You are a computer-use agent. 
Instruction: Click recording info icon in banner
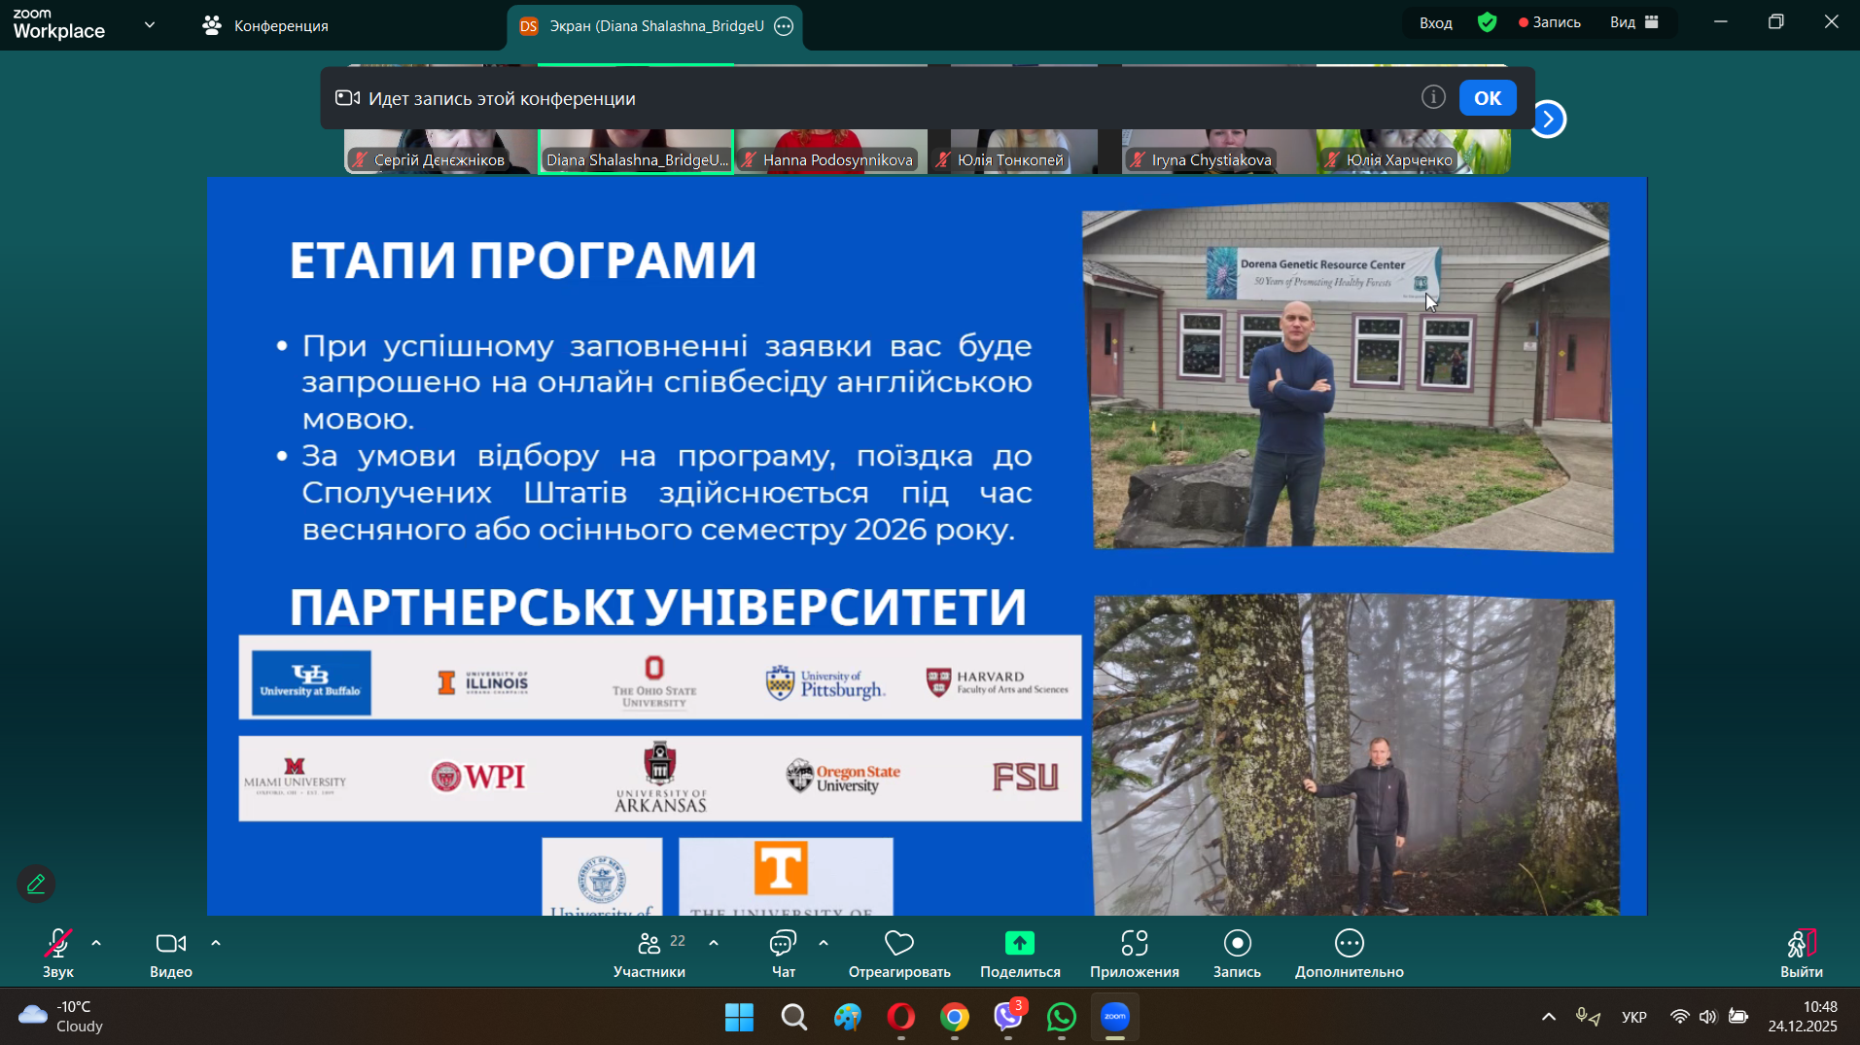[1432, 97]
